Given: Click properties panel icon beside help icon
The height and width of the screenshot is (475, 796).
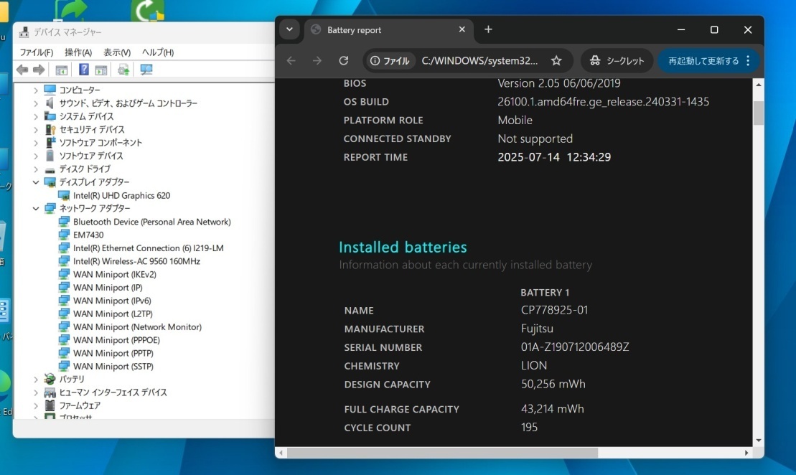Looking at the screenshot, I should (x=101, y=70).
